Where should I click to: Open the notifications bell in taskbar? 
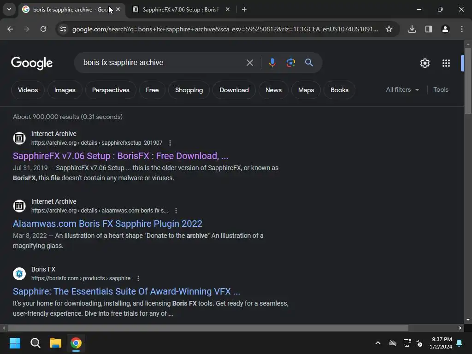tap(459, 343)
